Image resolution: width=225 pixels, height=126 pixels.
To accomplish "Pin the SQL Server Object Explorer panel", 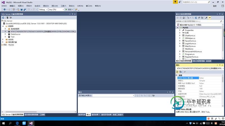I will [x=72, y=14].
